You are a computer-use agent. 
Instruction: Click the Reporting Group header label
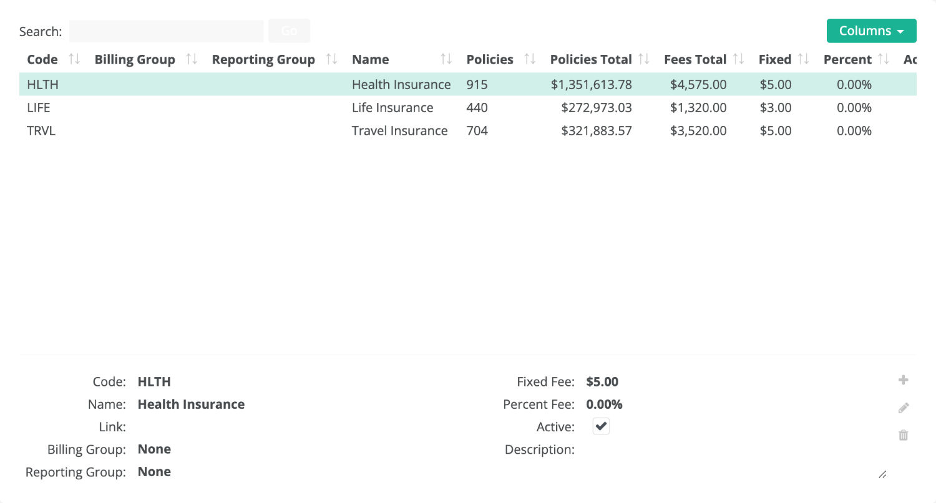pos(263,59)
